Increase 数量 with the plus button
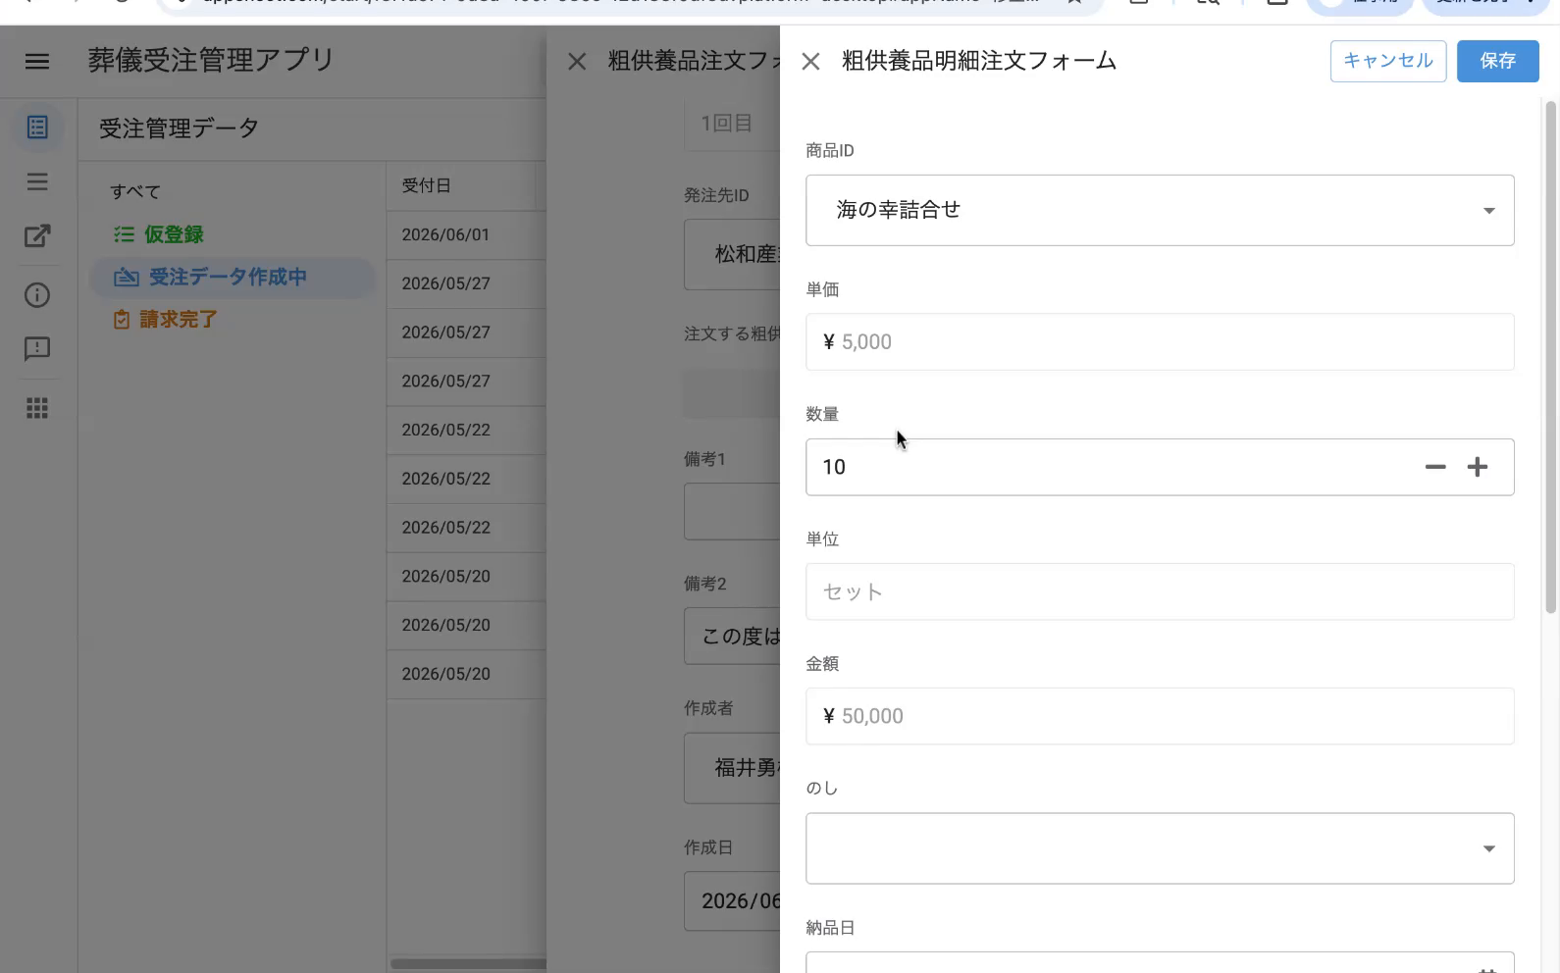Viewport: 1560px width, 973px height. 1478,467
